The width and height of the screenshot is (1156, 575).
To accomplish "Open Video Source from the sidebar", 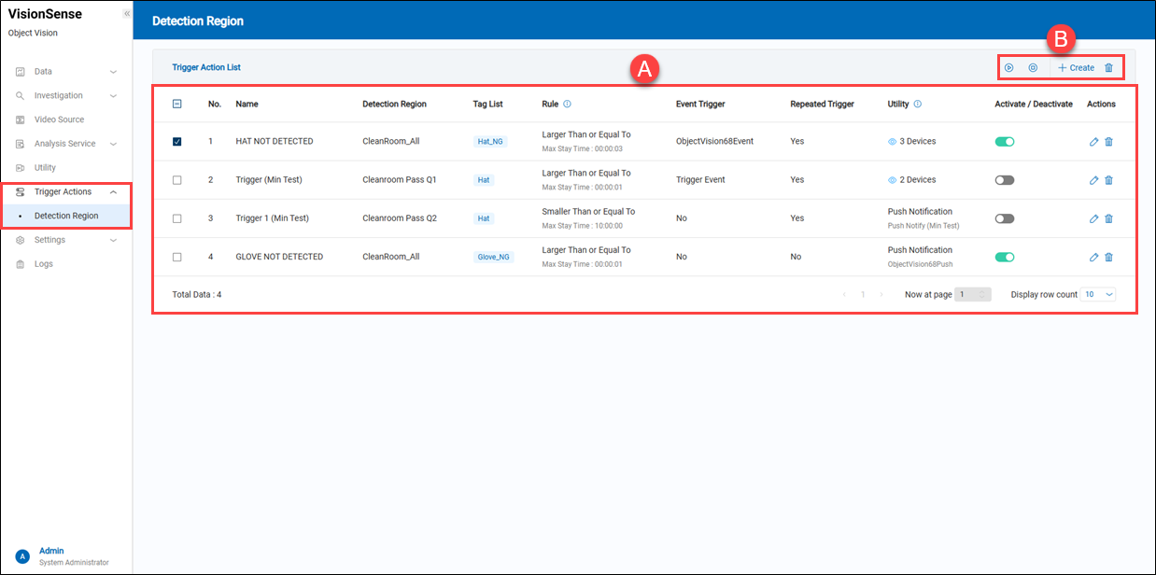I will pos(59,119).
